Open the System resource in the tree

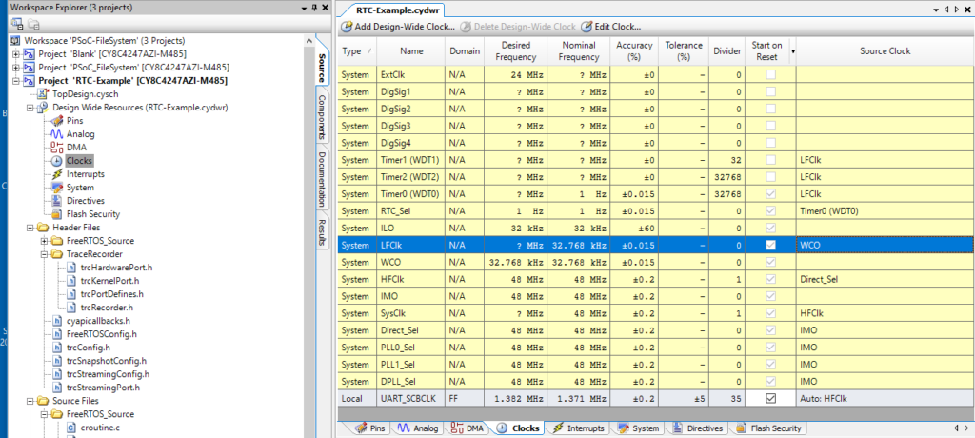pyautogui.click(x=80, y=188)
